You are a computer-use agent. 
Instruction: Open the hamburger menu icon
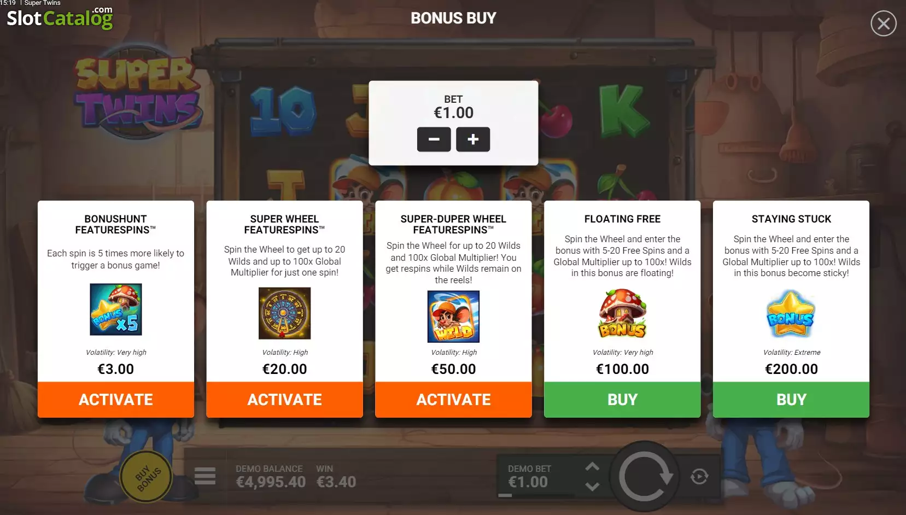tap(205, 476)
